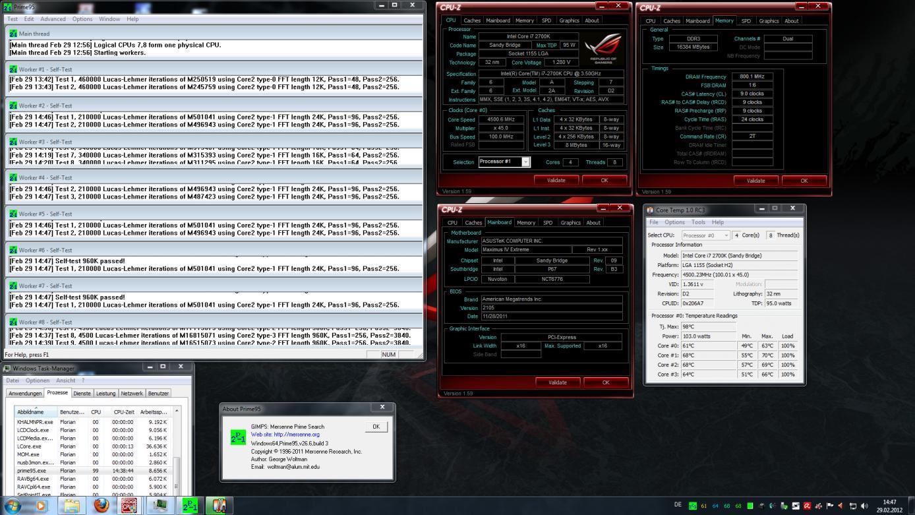Select prime95.exe process row
915x515 pixels.
pyautogui.click(x=92, y=471)
